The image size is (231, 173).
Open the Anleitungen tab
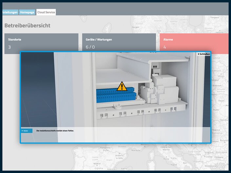pos(10,12)
